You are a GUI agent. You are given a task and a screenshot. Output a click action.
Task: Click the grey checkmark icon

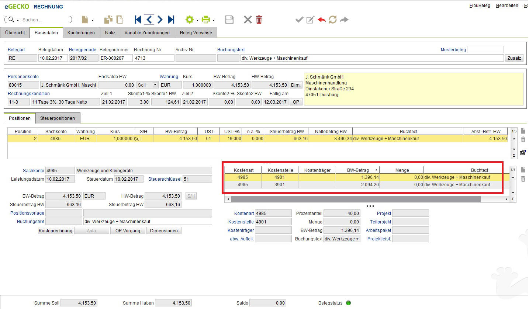click(x=300, y=20)
